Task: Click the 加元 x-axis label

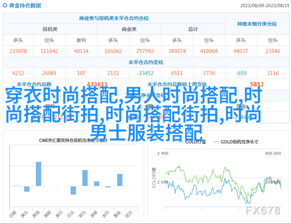Action: click(106, 214)
